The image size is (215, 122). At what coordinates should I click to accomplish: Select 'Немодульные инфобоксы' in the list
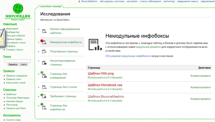tap(66, 42)
